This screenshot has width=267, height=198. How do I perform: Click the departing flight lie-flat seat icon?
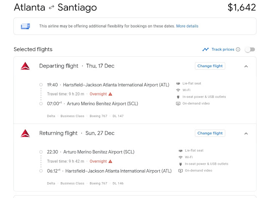[179, 84]
